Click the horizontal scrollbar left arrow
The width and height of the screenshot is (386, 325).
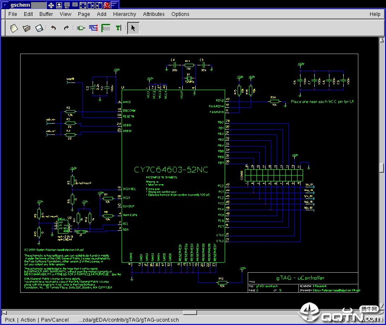(5, 313)
